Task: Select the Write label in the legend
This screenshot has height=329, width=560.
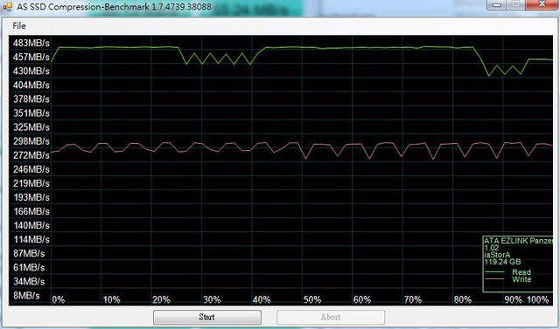Action: 521,279
